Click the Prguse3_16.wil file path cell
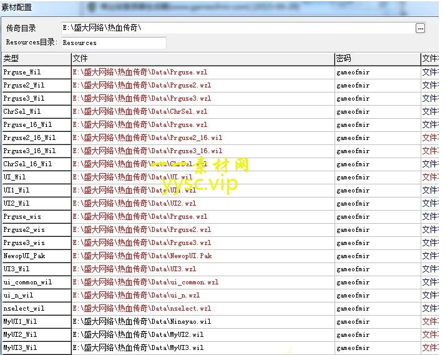The height and width of the screenshot is (355, 445). 202,151
